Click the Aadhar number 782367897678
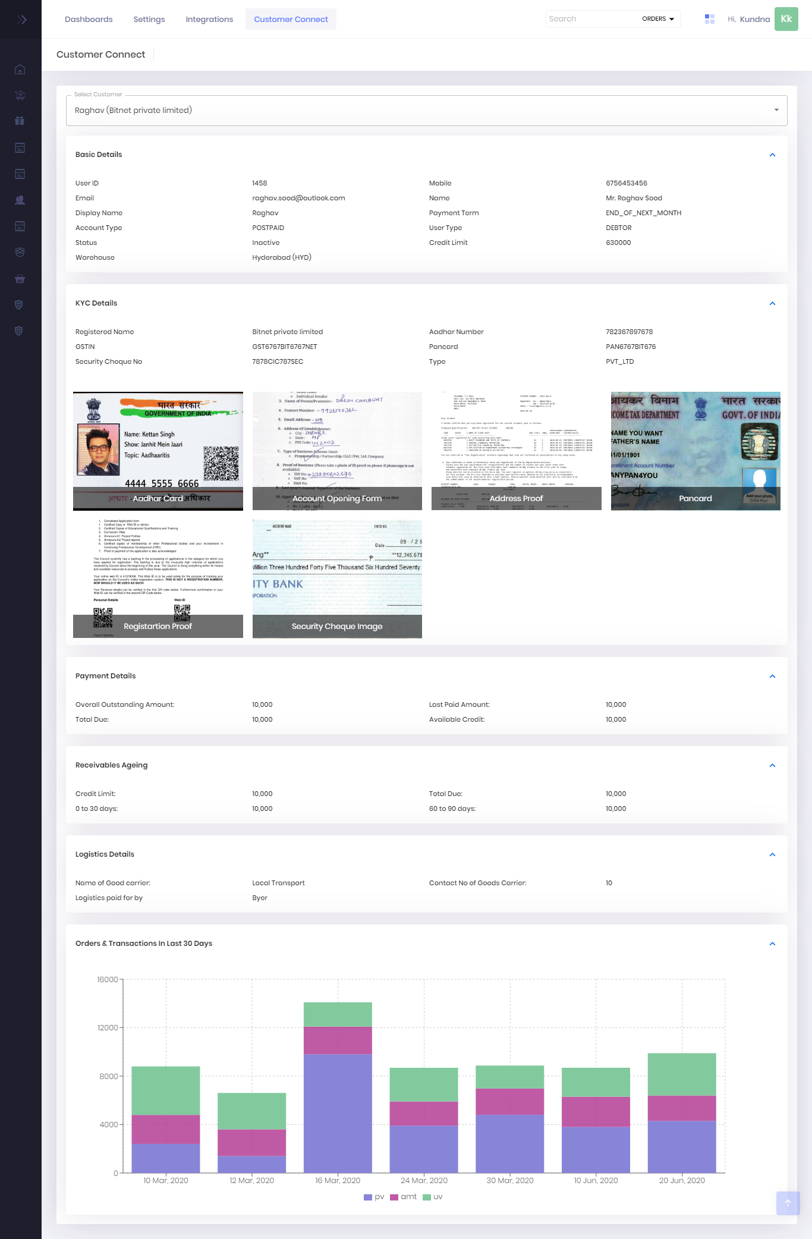Viewport: 812px width, 1239px height. pos(629,332)
